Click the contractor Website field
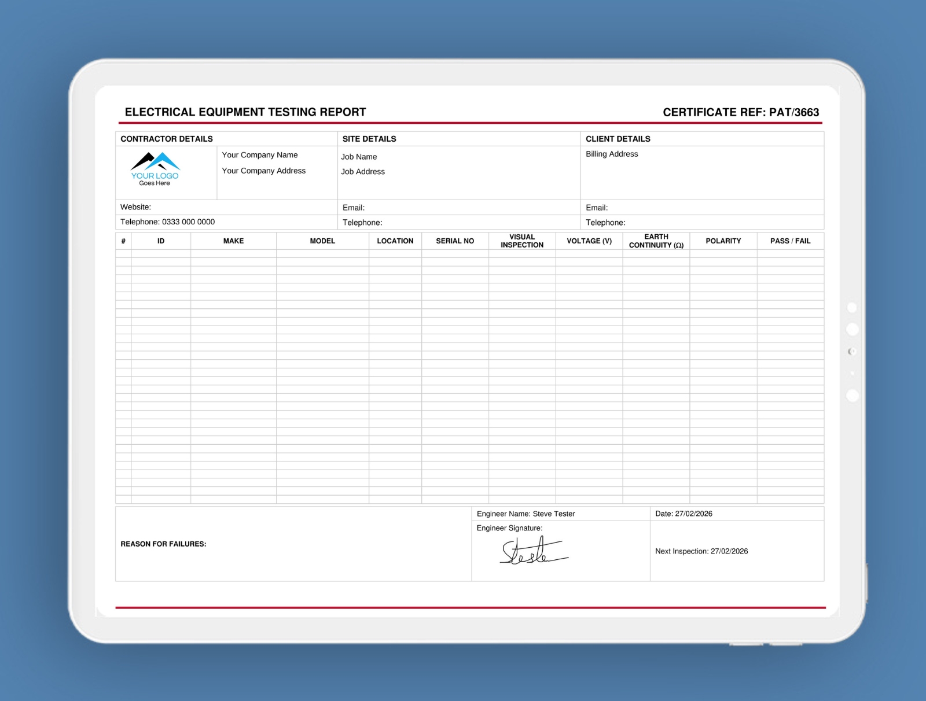This screenshot has width=926, height=701. pyautogui.click(x=226, y=207)
